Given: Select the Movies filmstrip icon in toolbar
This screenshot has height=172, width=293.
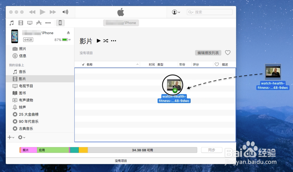Looking at the screenshot, I should pos(21,23).
